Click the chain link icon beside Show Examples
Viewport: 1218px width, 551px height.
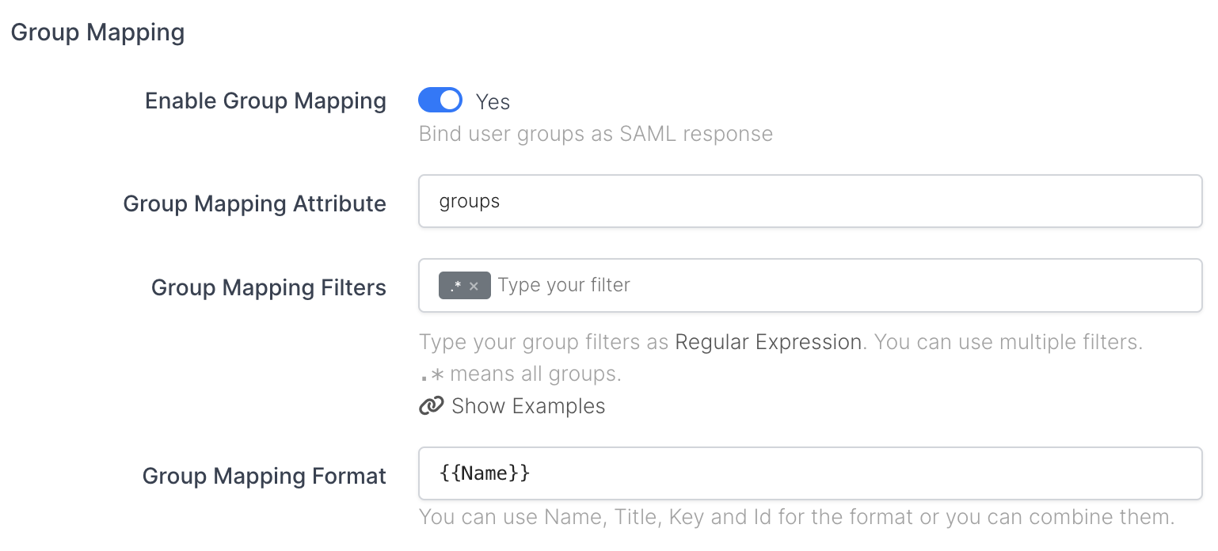(x=431, y=406)
